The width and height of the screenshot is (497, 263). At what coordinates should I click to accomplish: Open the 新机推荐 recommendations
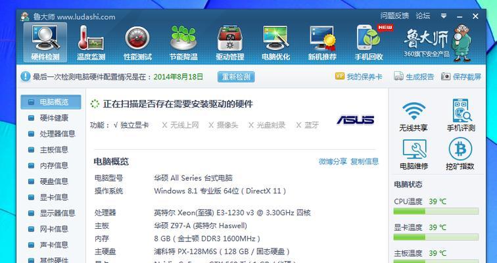tap(322, 43)
